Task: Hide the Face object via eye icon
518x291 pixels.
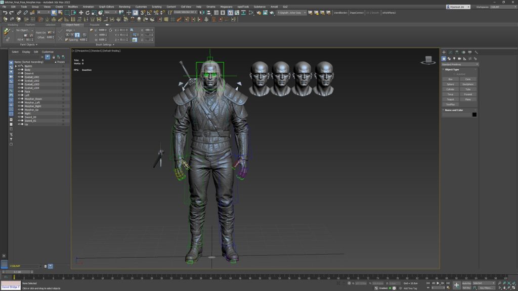Action: (x=19, y=91)
